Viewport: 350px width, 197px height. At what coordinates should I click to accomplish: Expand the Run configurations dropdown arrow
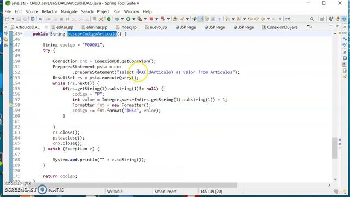pos(133,19)
